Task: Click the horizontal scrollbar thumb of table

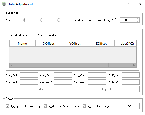Action: (61, 65)
